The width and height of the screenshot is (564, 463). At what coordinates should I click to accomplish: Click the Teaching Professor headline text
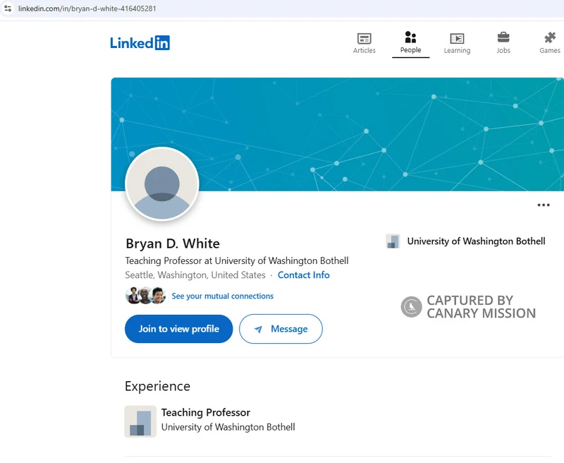tap(237, 260)
